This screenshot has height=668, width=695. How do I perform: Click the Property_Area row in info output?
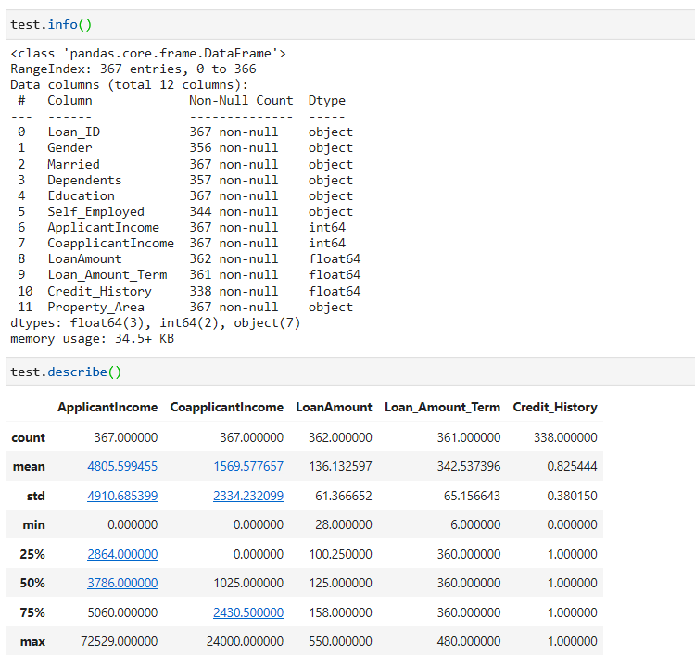pyautogui.click(x=185, y=307)
